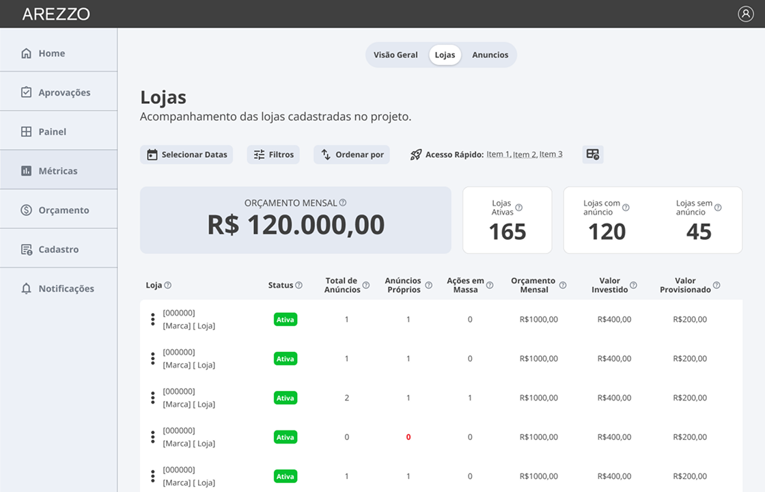Open the first store row's three-dot menu

(x=153, y=319)
